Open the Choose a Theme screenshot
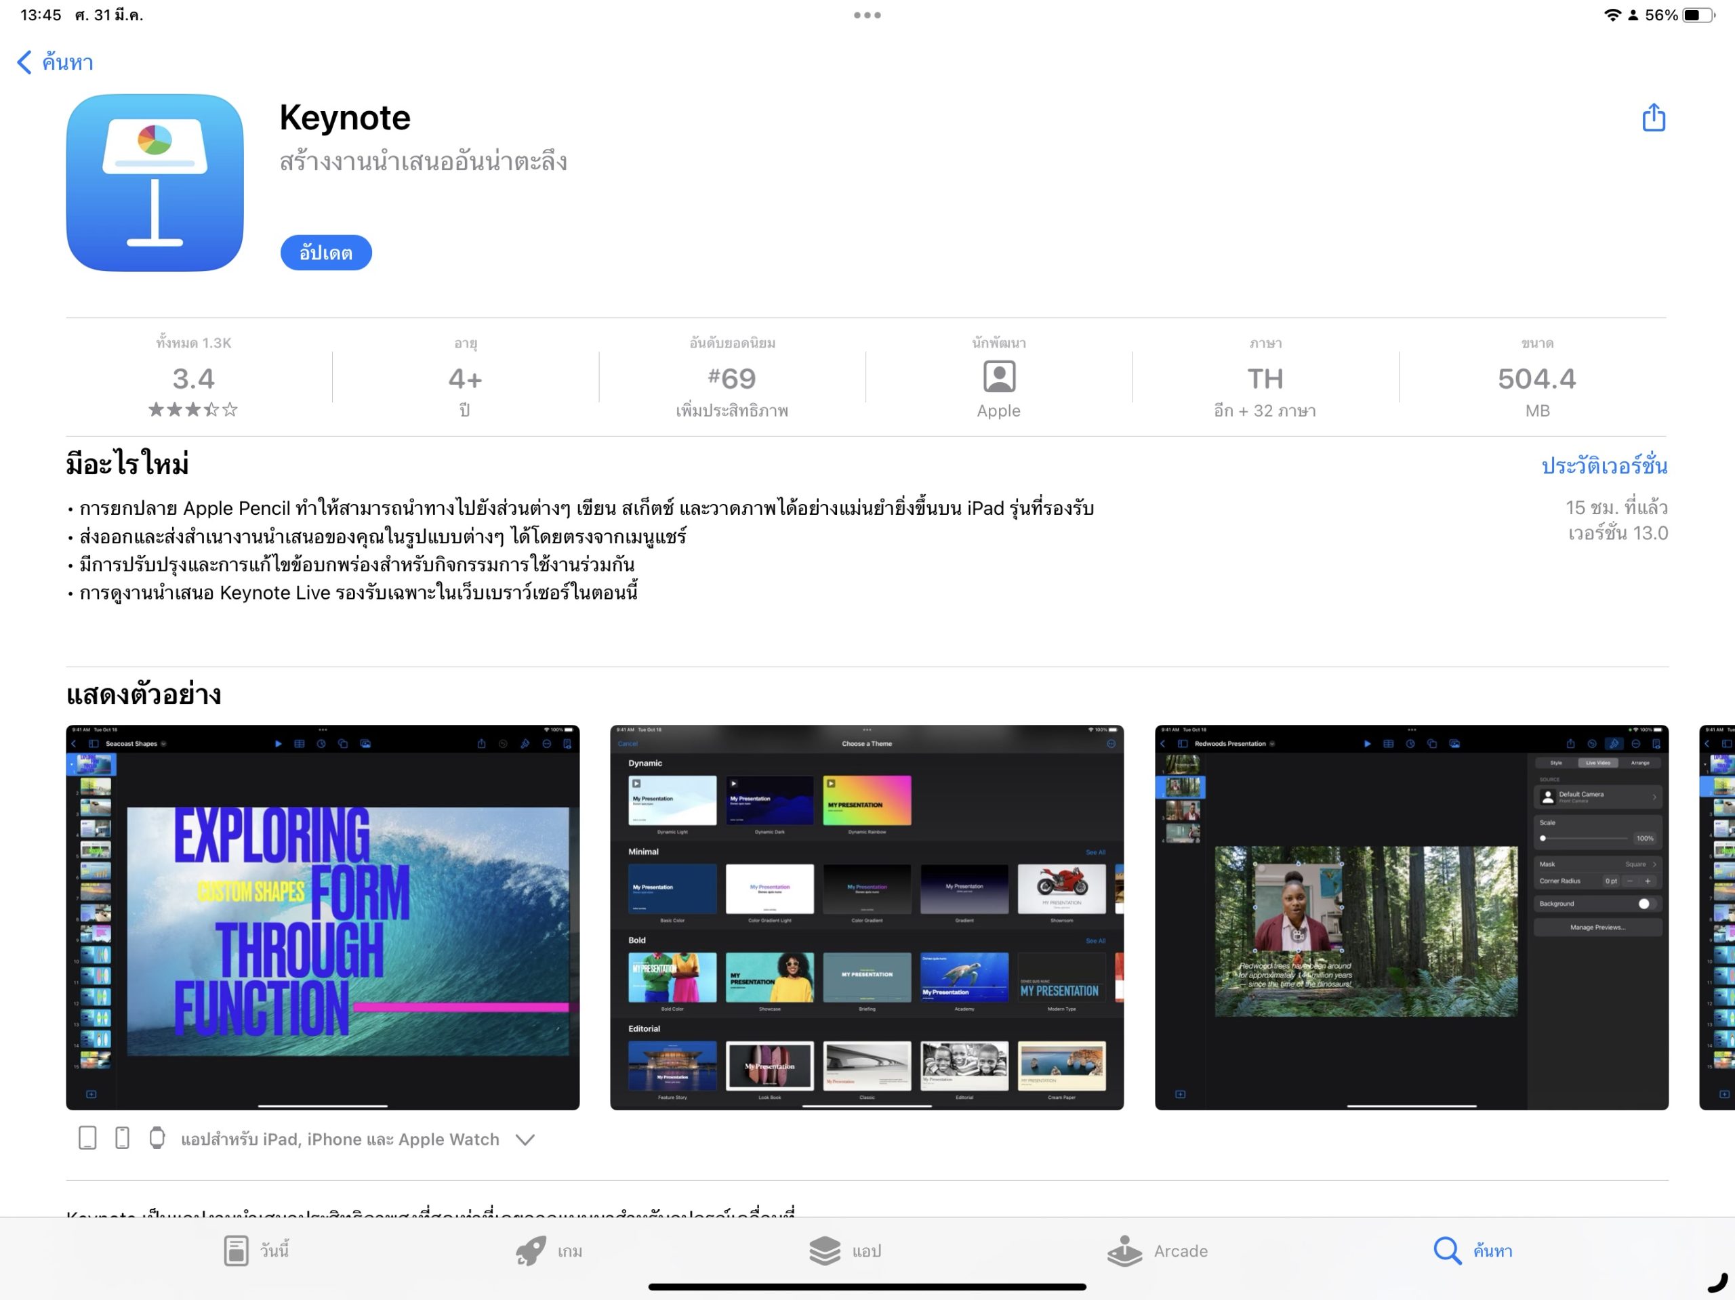The width and height of the screenshot is (1735, 1300). 866,917
